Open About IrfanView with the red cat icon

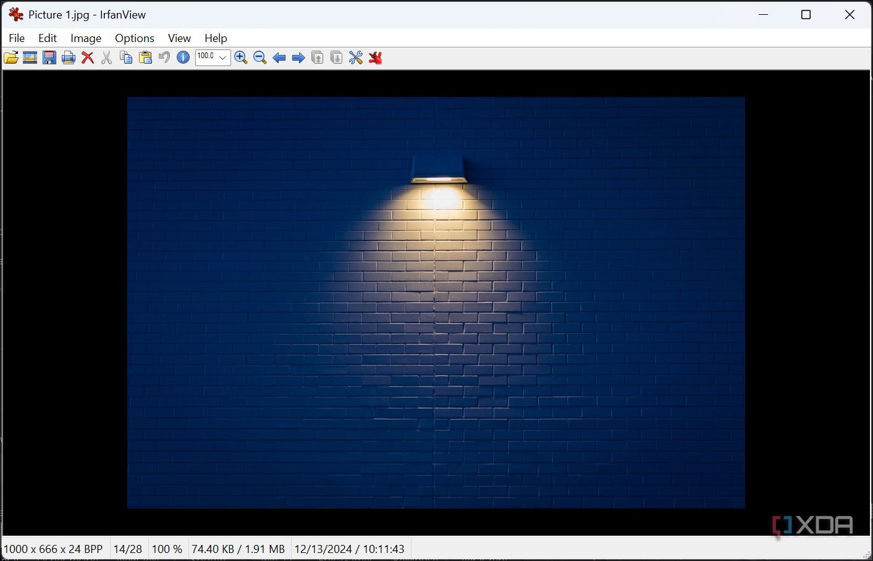click(x=375, y=58)
